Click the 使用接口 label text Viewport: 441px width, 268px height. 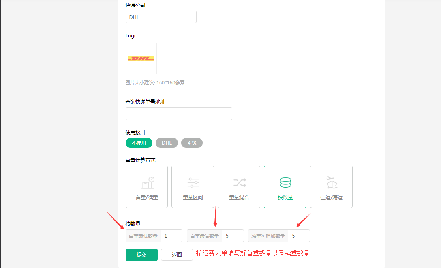[135, 132]
